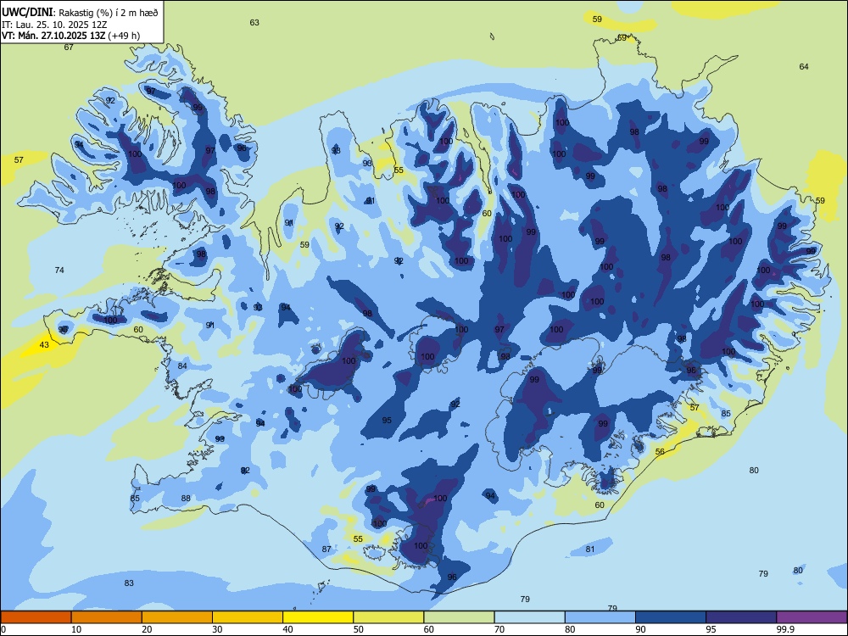Click the '84' humidity value on the map
This screenshot has width=848, height=636.
(x=182, y=366)
